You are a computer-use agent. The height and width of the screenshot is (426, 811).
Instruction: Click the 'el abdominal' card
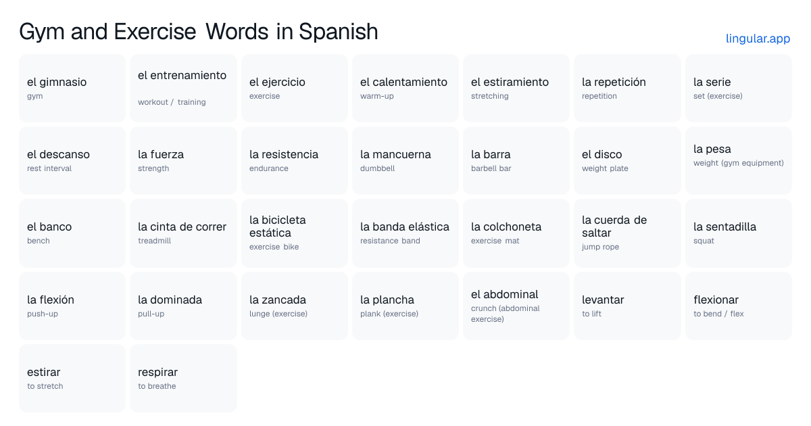516,306
